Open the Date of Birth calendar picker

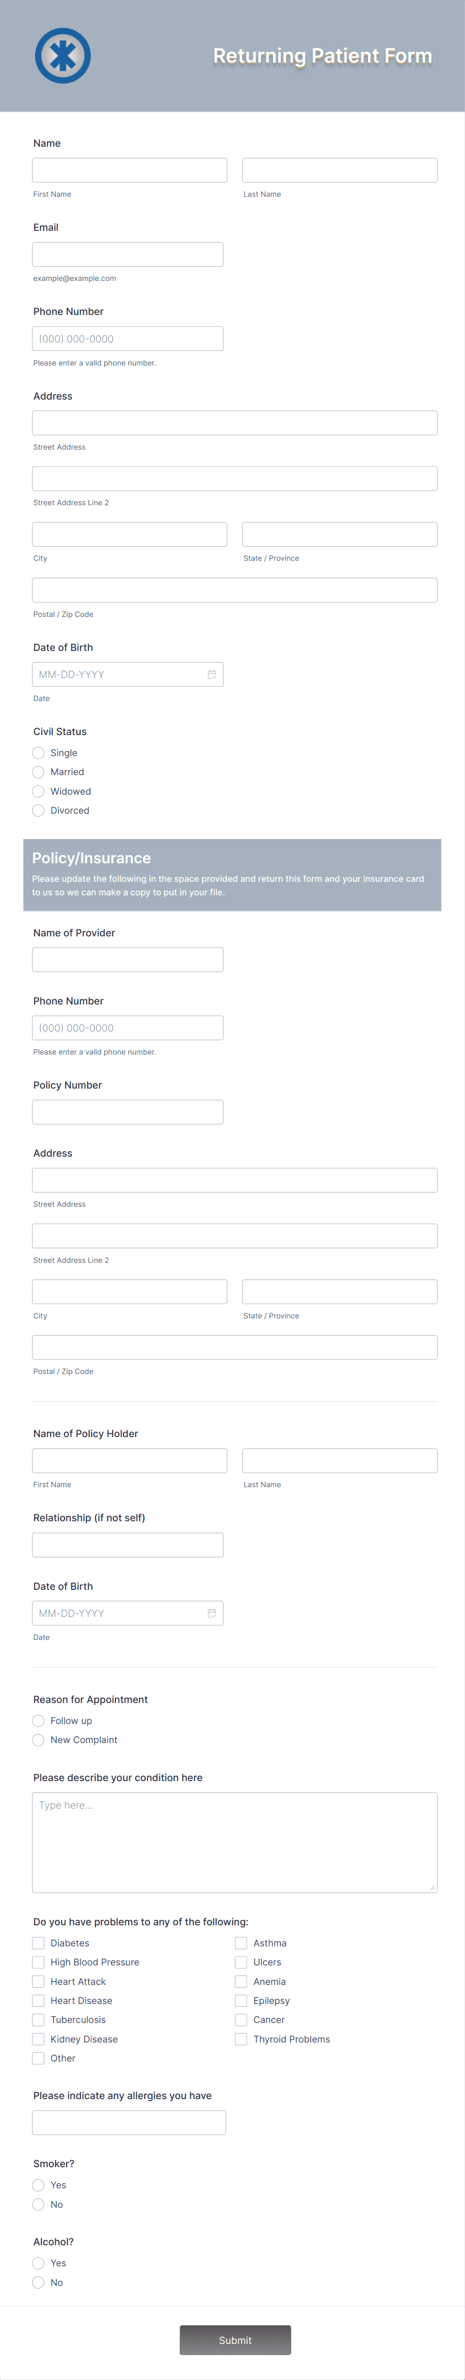212,673
